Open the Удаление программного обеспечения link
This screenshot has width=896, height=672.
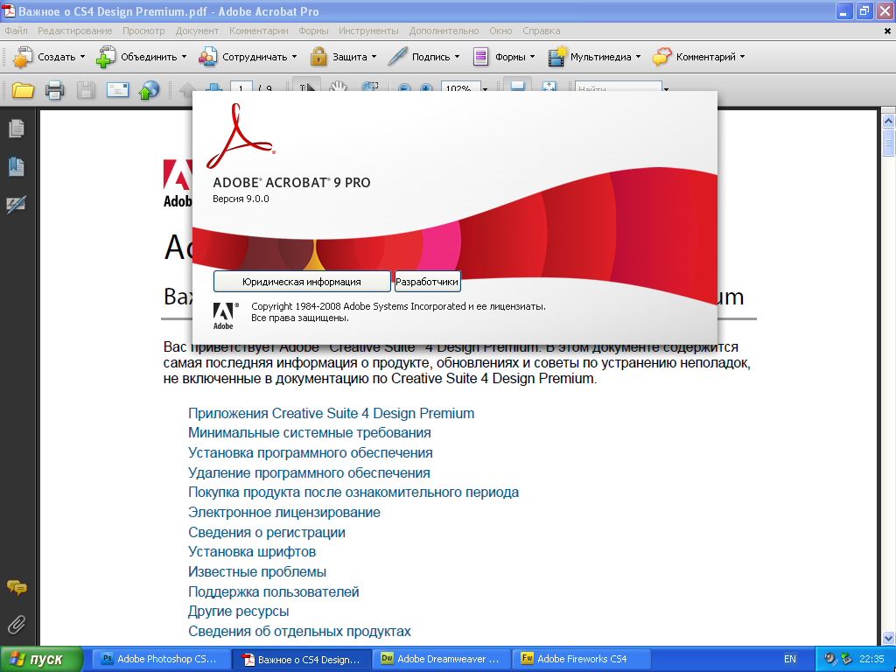(x=309, y=473)
